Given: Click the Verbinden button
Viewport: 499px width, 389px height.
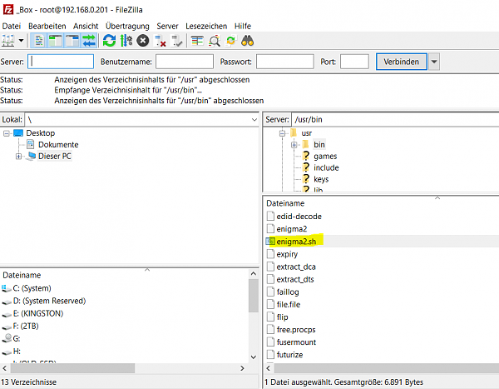Looking at the screenshot, I should tap(402, 62).
